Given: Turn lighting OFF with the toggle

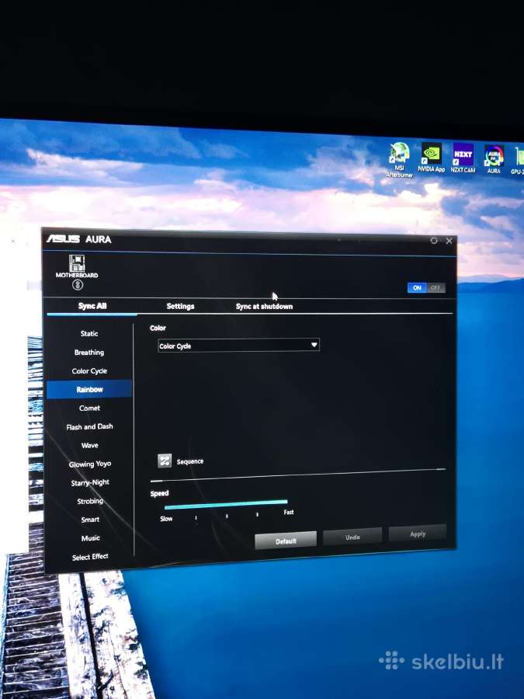Looking at the screenshot, I should pos(436,287).
